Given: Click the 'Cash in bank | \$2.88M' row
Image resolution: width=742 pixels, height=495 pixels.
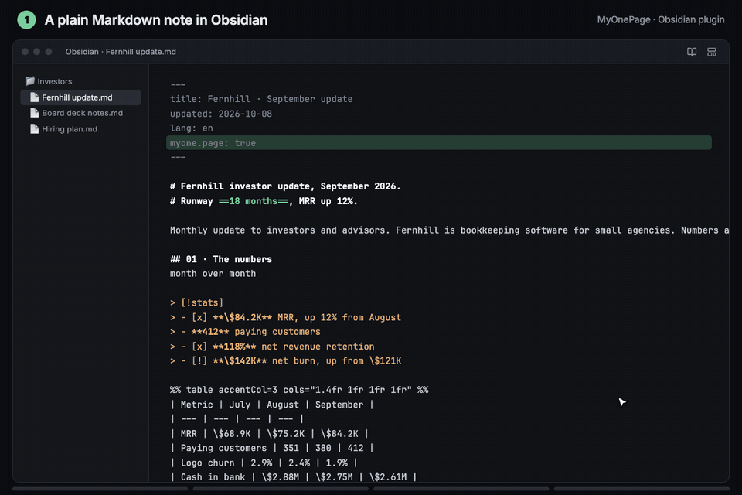Looking at the screenshot, I should point(294,476).
